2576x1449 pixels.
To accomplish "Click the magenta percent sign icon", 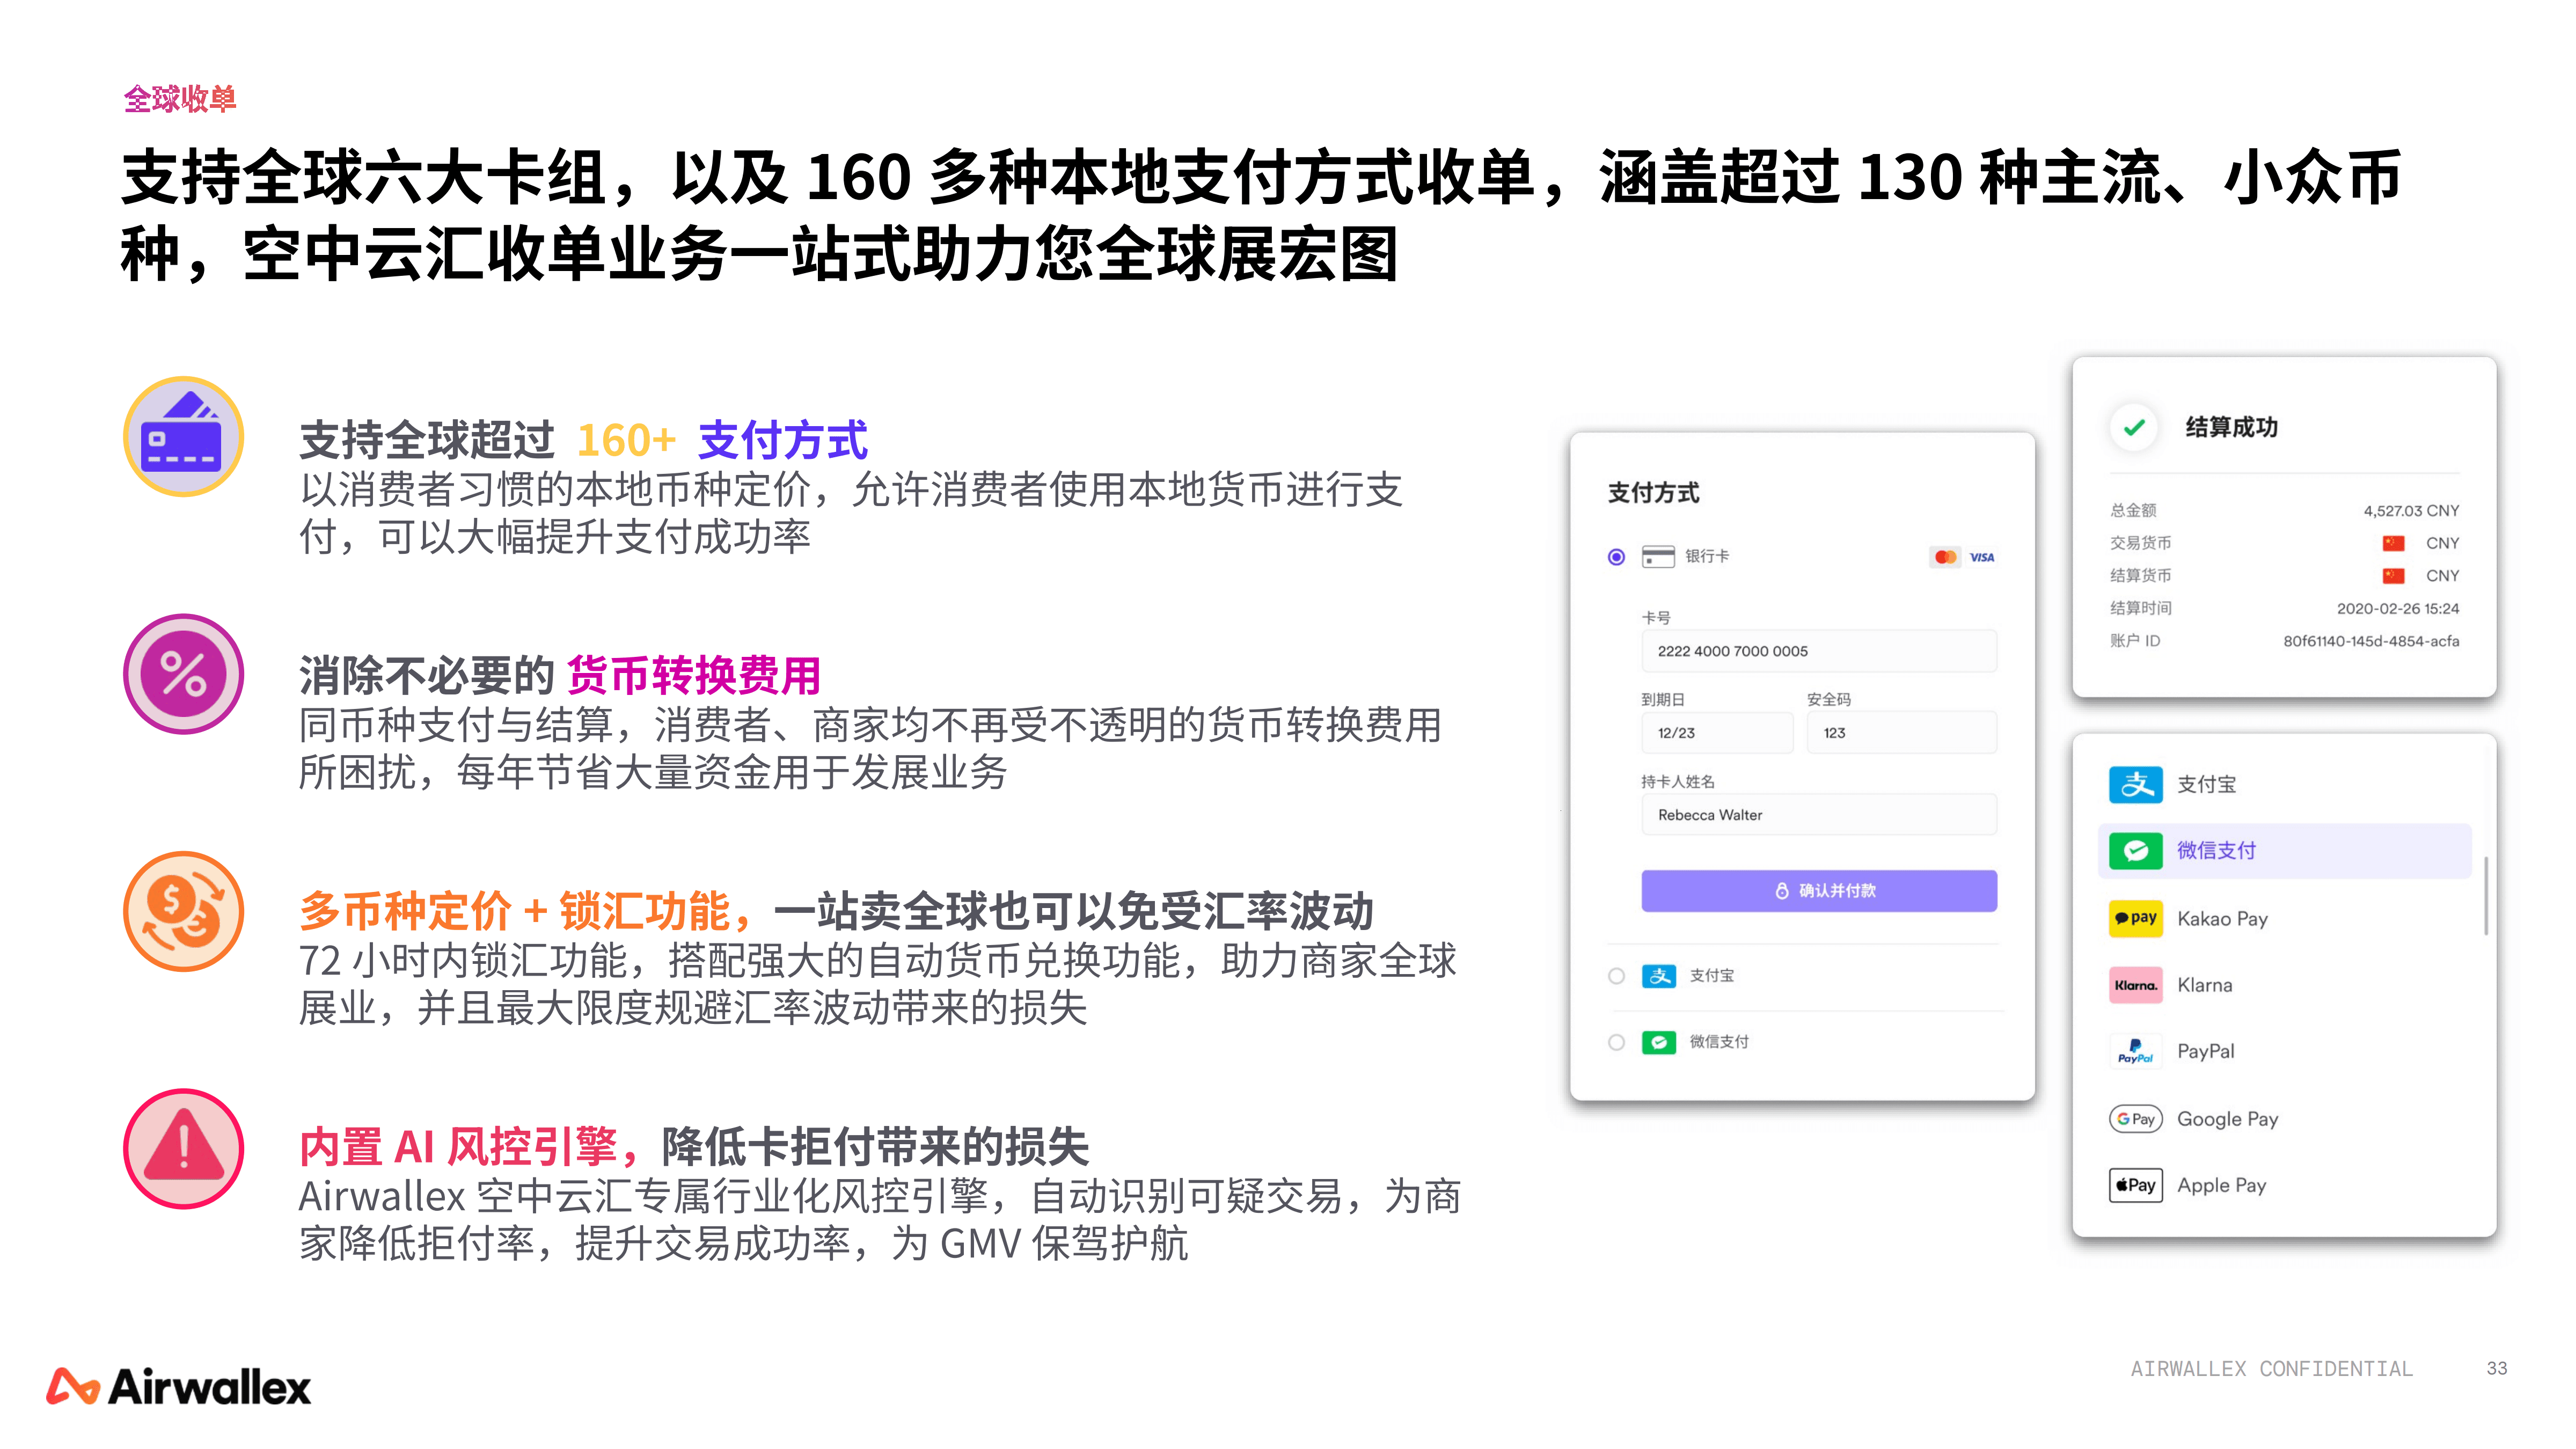I will pyautogui.click(x=183, y=674).
